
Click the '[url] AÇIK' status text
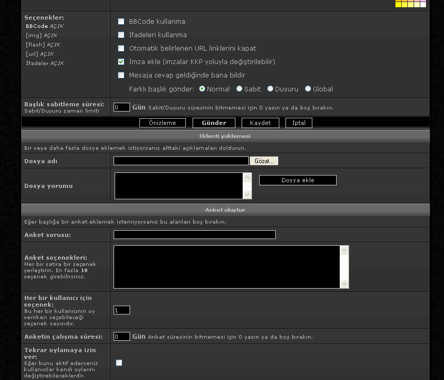pyautogui.click(x=40, y=54)
